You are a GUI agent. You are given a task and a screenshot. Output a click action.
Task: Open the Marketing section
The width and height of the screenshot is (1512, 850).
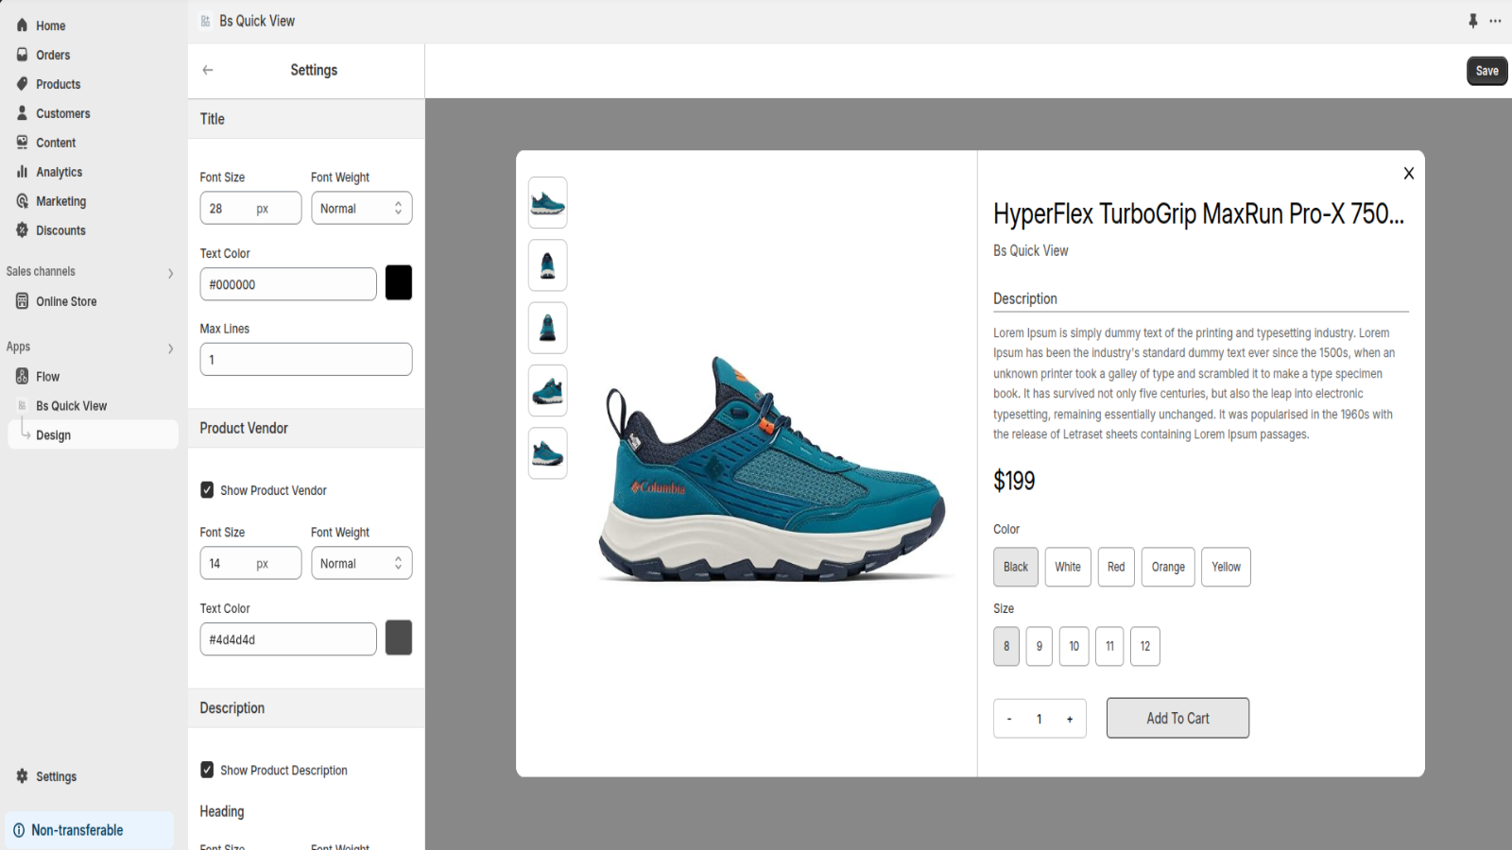61,201
